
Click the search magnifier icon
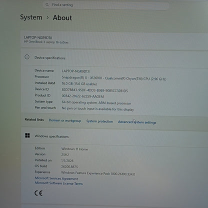[47, 4]
